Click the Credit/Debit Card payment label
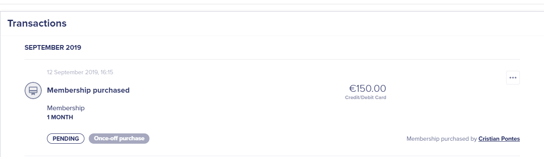544x157 pixels. tap(365, 98)
